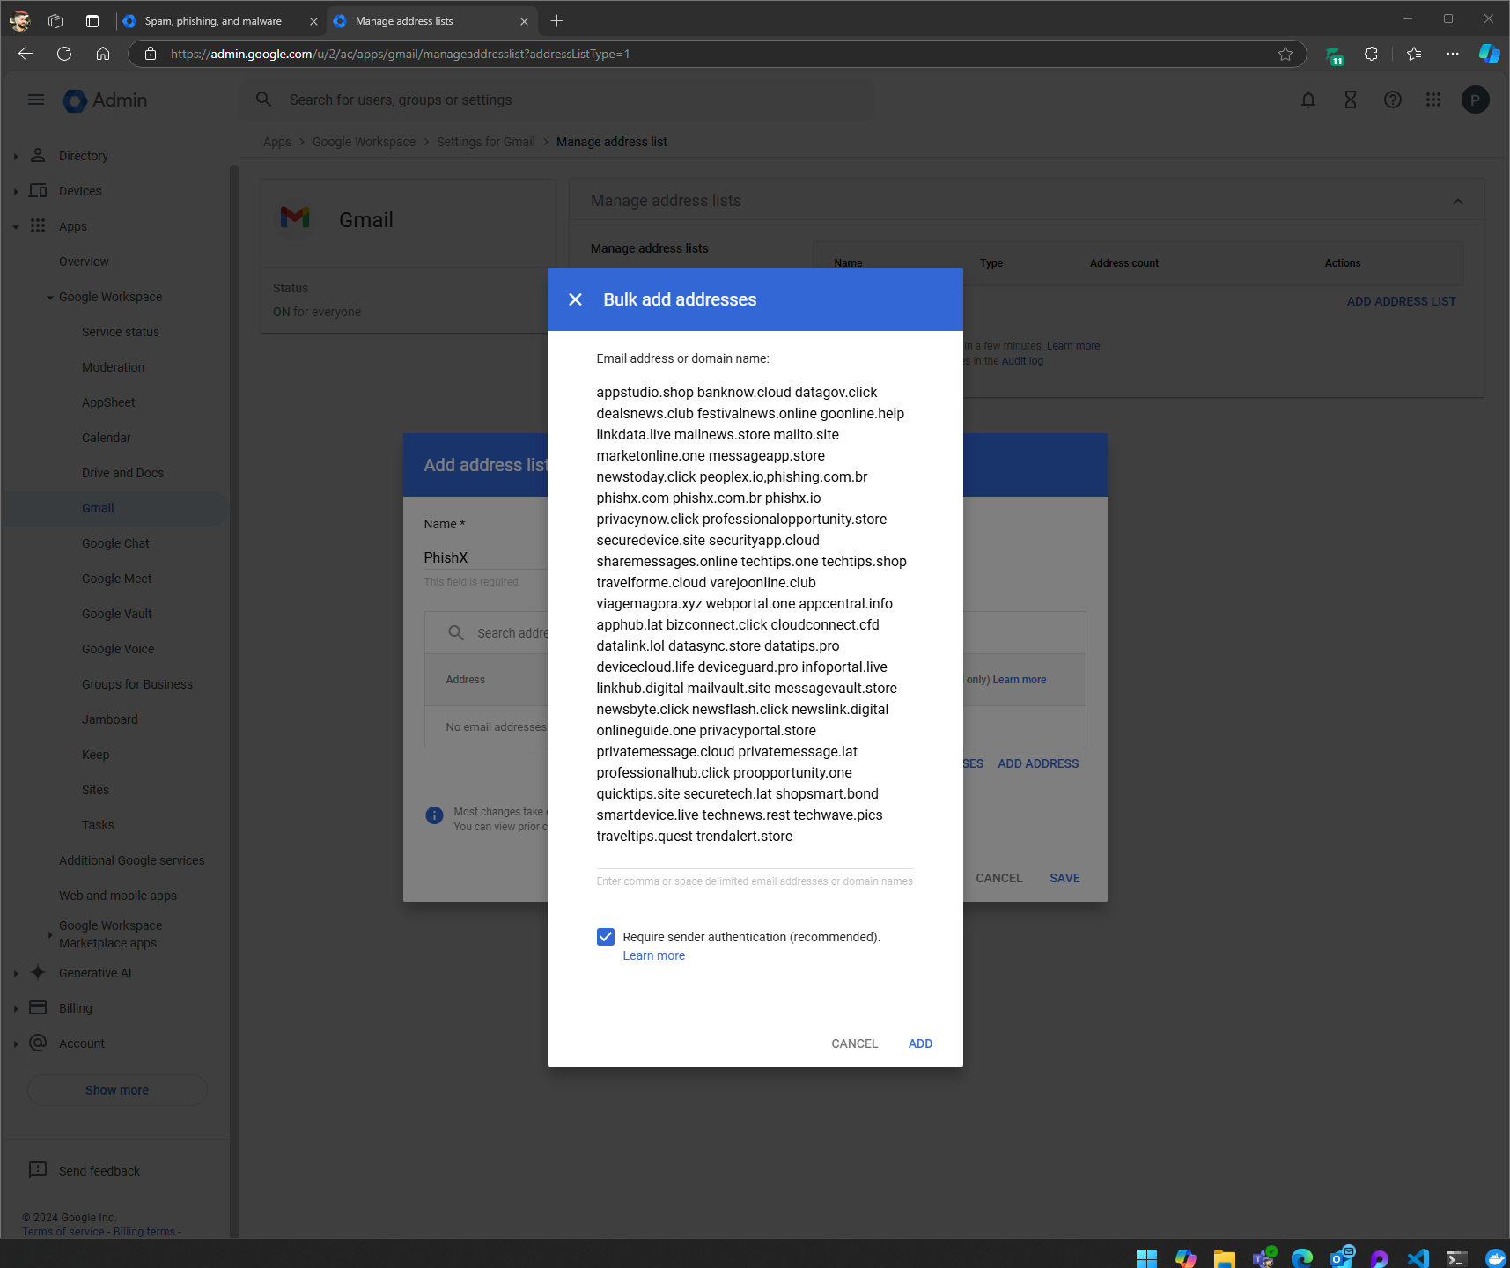Click Show more in the sidebar

[117, 1090]
